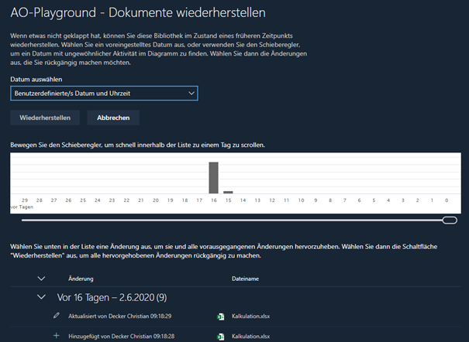This screenshot has height=342, width=469.
Task: Click Excel icon in Hinzugefügt 09:18:28 row
Action: (x=220, y=337)
